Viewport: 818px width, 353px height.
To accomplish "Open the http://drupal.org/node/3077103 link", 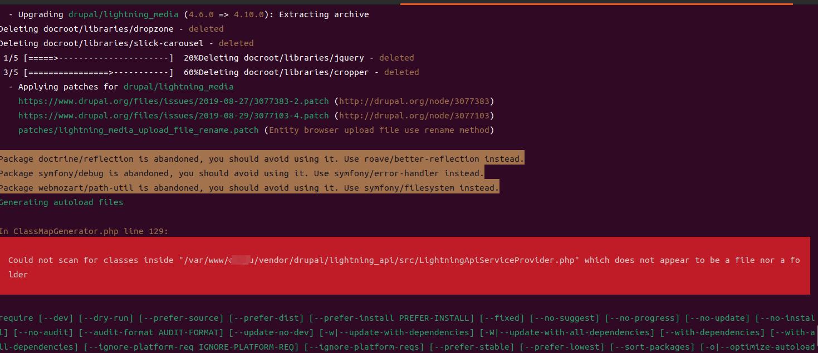I will [414, 116].
